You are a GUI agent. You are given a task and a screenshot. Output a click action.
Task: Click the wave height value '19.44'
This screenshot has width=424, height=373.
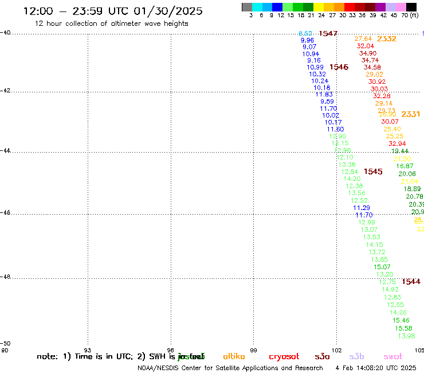pos(400,151)
